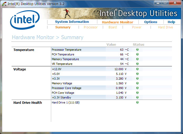This screenshot has height=134, width=183.
Task: Click +3.3V Standby status indicator
Action: 137,97
